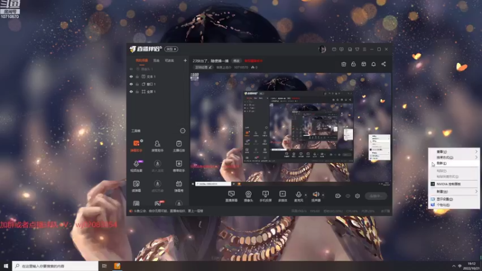
Task: Open the 房管助手 tool icon
Action: pos(157,146)
